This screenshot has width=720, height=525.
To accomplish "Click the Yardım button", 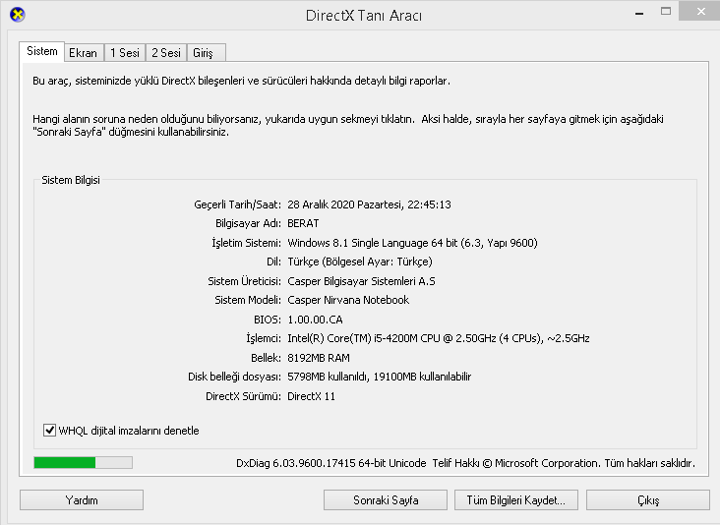I will 82,499.
